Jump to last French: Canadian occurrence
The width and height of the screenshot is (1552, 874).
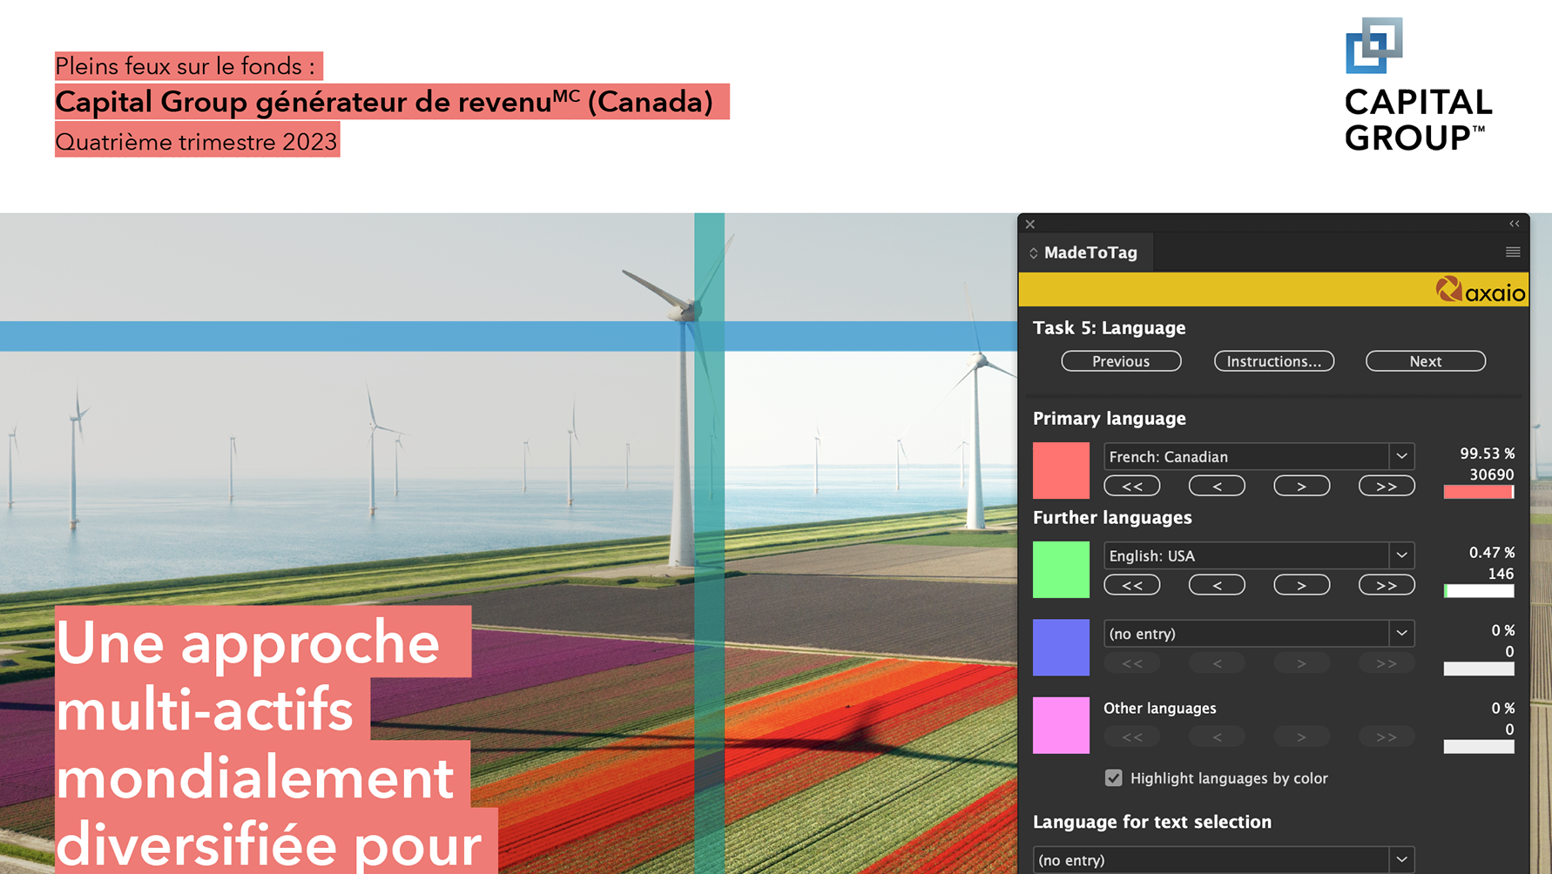1387,487
